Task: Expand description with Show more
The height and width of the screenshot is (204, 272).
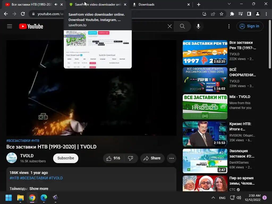Action: tap(39, 189)
